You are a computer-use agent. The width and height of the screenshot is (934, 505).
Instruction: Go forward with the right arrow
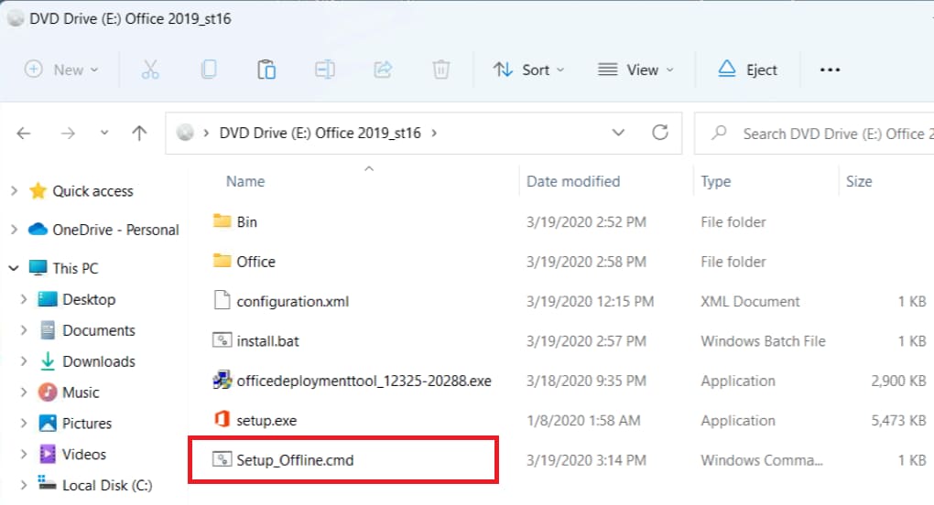68,134
